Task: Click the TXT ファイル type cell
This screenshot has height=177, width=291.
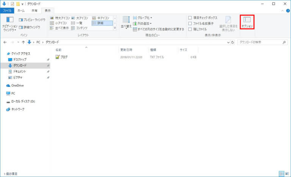Action: point(157,57)
